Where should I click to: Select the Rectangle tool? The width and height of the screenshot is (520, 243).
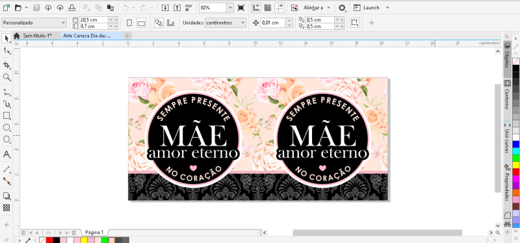click(x=6, y=116)
